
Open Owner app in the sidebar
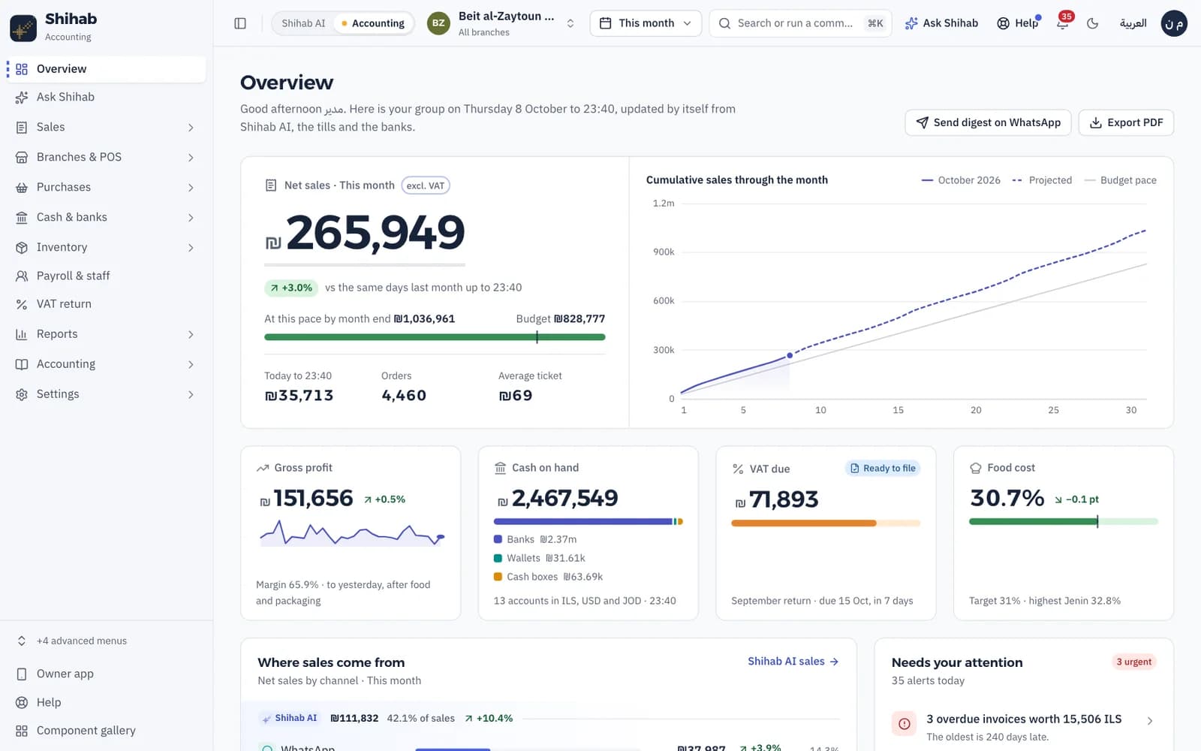click(x=105, y=674)
